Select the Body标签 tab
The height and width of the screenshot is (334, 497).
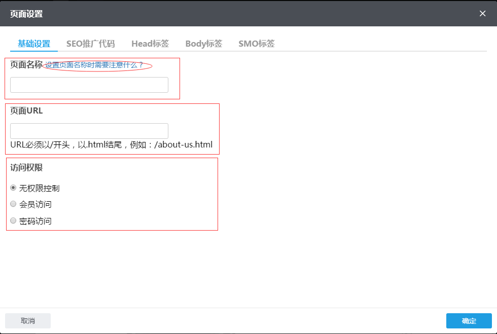[x=203, y=44]
